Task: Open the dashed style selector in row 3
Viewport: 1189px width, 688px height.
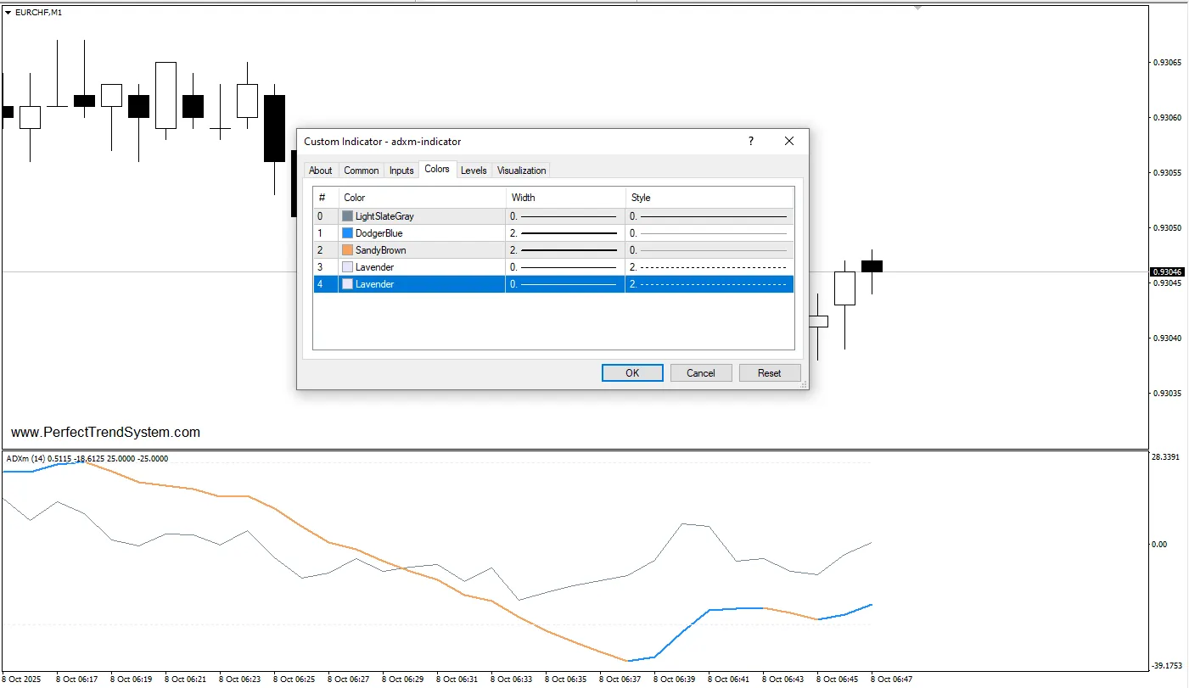Action: pyautogui.click(x=709, y=267)
